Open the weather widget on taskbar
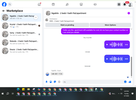136x100 pixels. (112, 94)
